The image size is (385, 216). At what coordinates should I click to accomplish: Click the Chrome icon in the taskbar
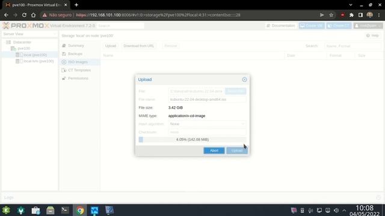point(80,211)
